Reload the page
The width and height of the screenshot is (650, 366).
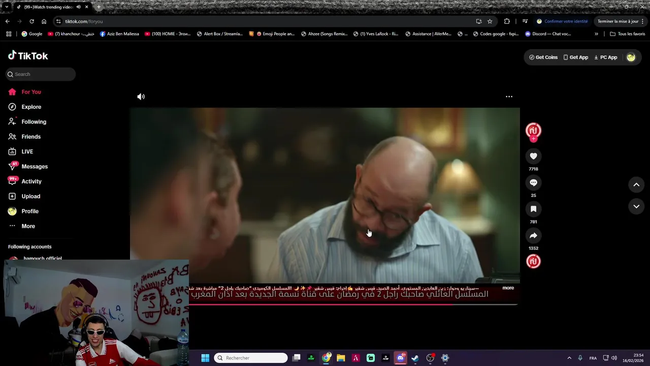(x=31, y=21)
